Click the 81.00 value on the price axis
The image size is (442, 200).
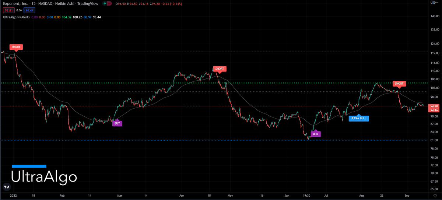point(434,140)
